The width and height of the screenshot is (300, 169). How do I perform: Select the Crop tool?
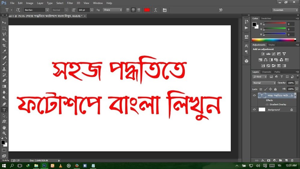coord(4,46)
